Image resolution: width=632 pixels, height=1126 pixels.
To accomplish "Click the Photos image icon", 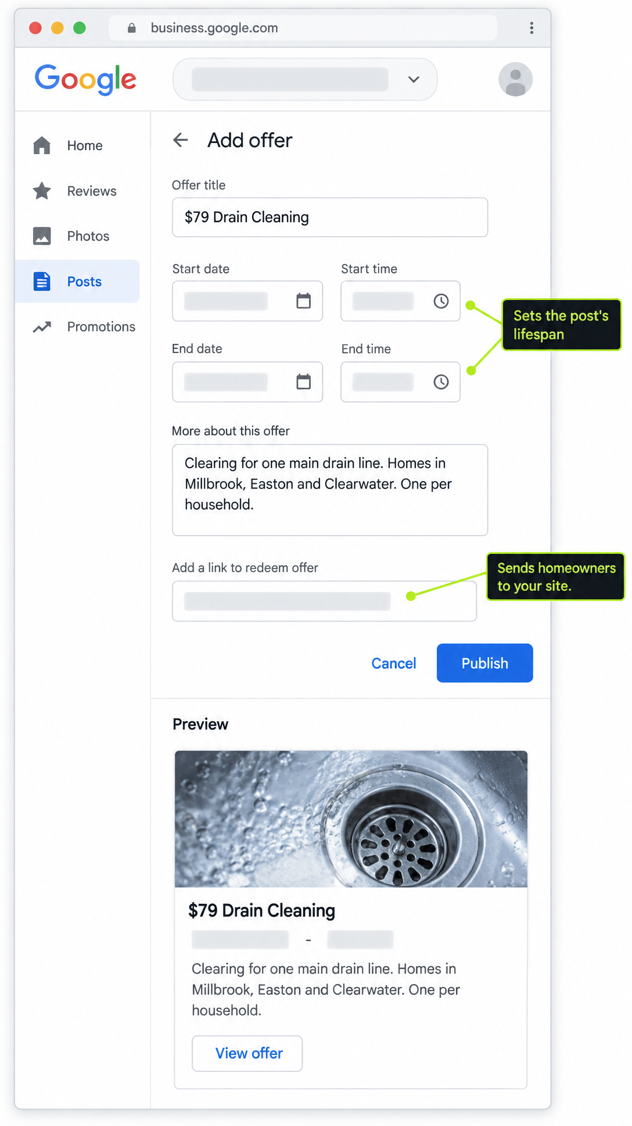I will [42, 236].
